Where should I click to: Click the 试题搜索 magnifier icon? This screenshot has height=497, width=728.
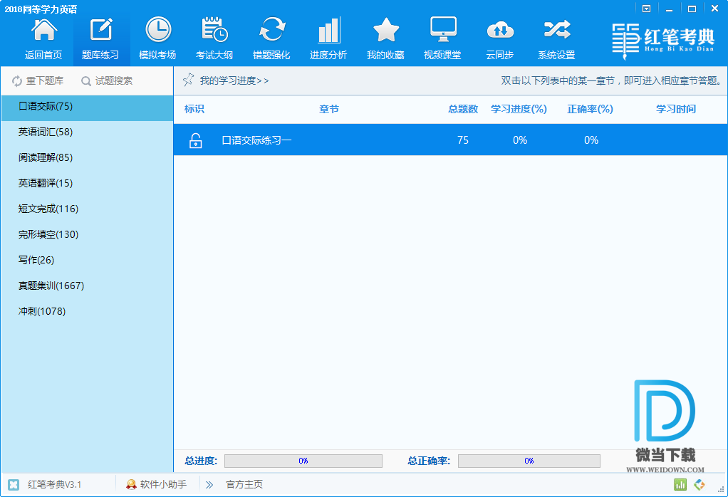pos(86,81)
